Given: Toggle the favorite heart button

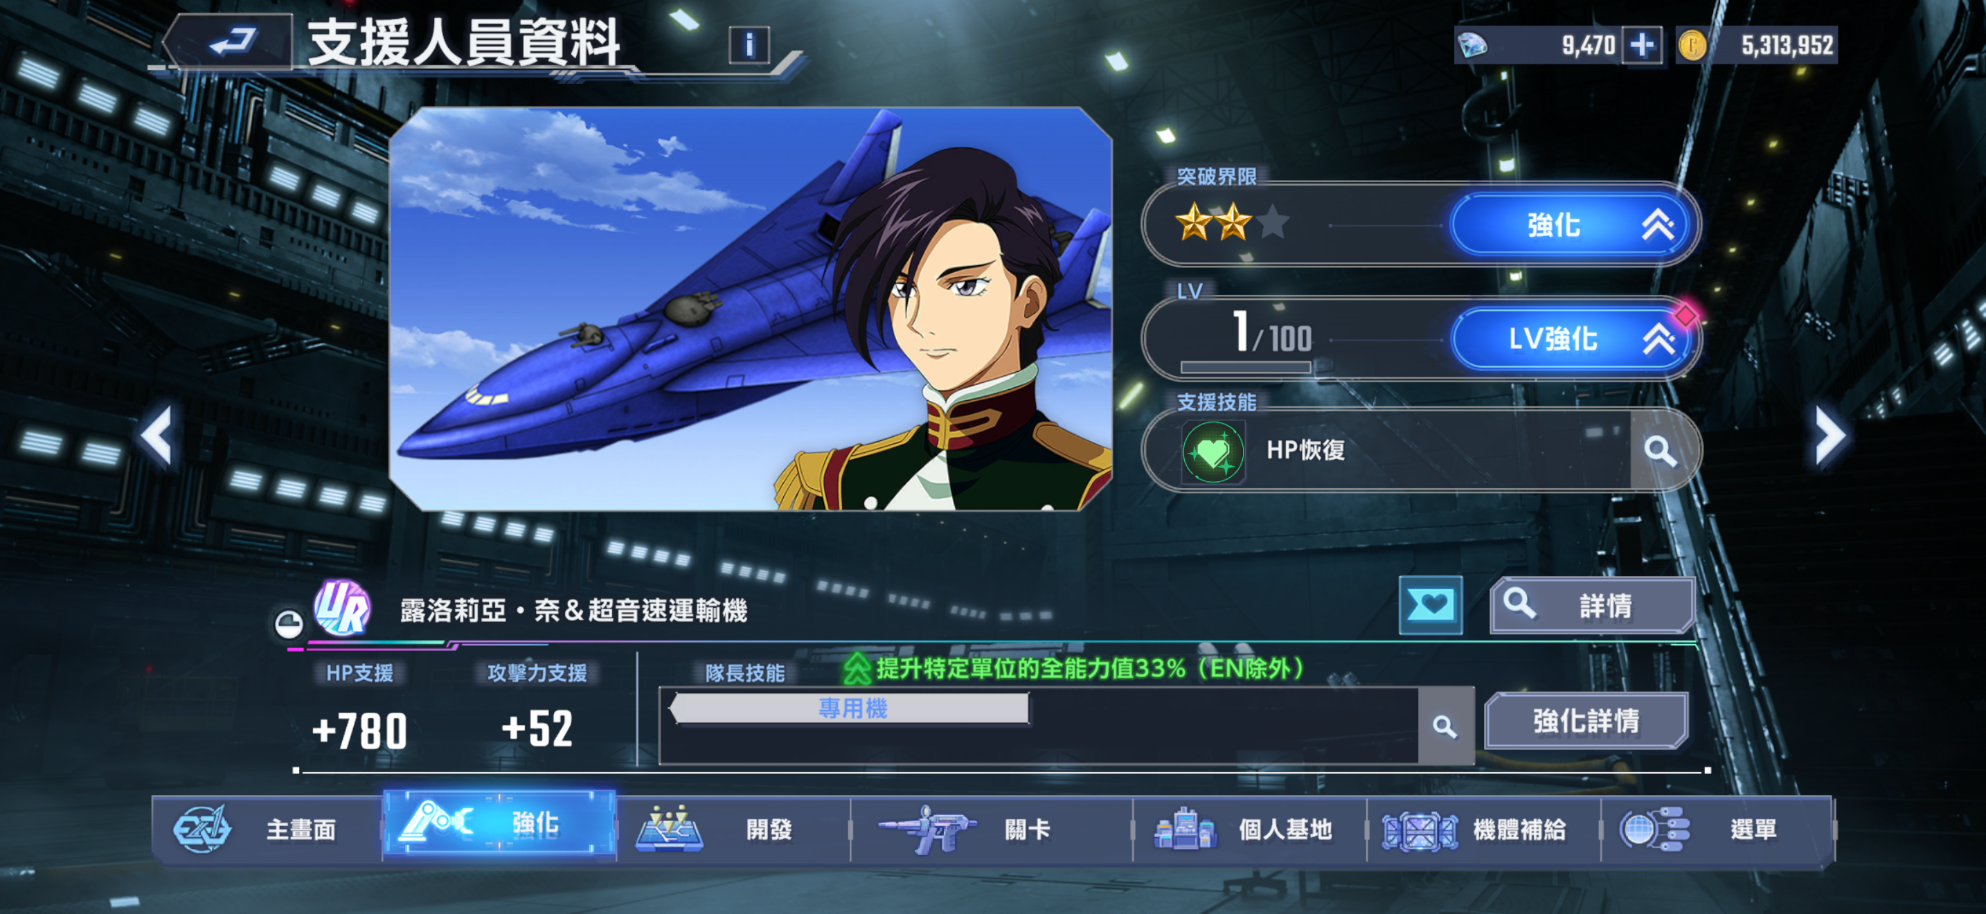Looking at the screenshot, I should [x=1430, y=605].
